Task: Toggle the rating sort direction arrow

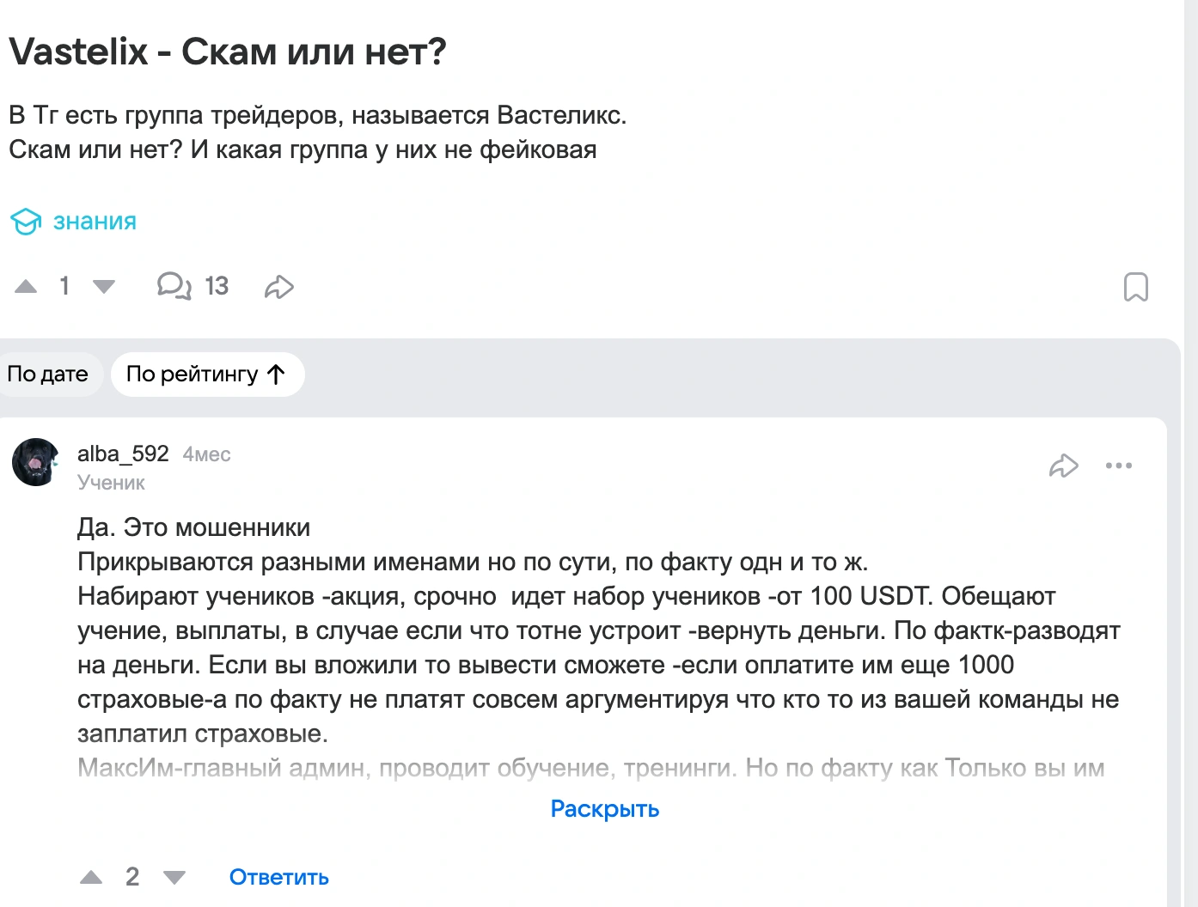Action: (276, 374)
